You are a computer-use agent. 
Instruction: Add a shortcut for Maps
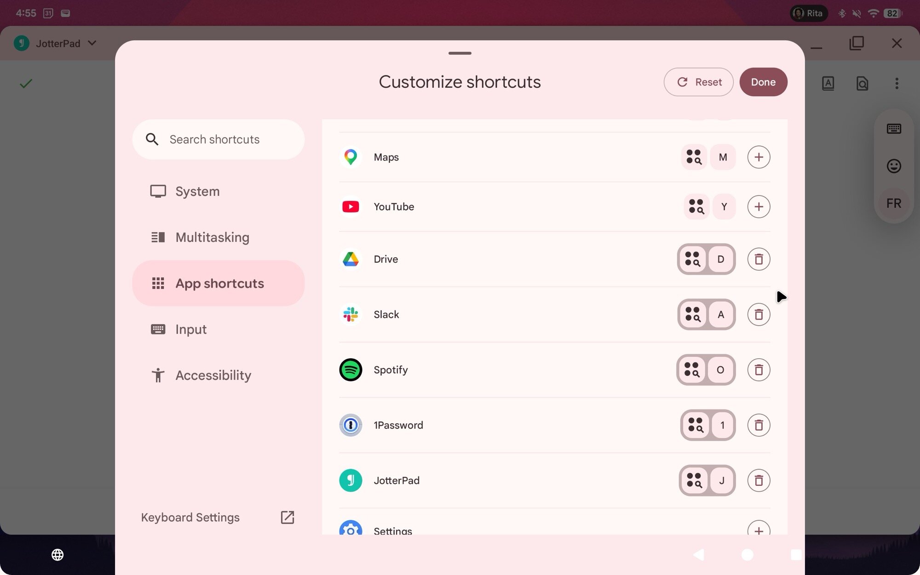point(759,157)
